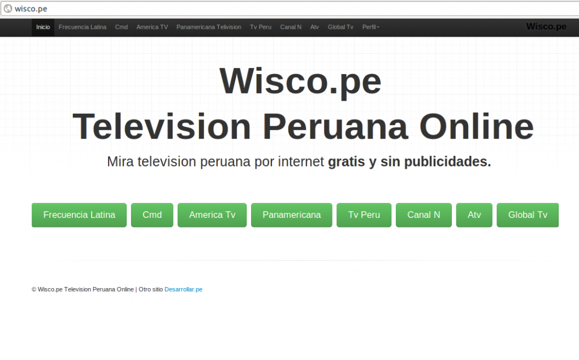Select Tv Peru in the top navbar

pyautogui.click(x=261, y=27)
